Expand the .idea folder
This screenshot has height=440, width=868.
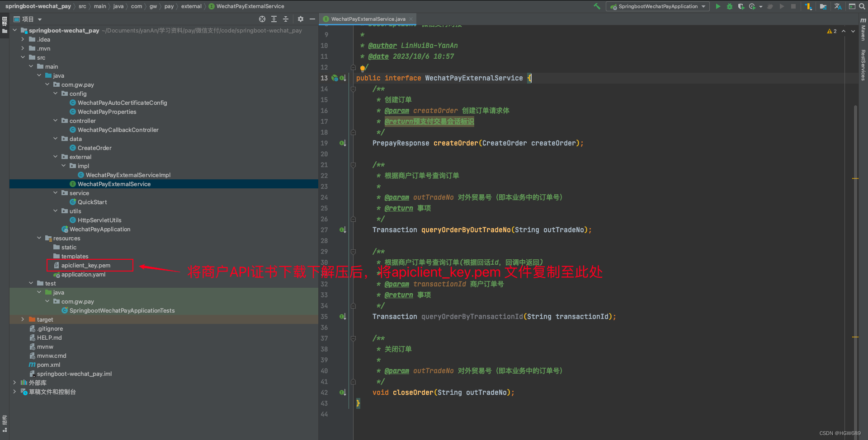coord(23,39)
